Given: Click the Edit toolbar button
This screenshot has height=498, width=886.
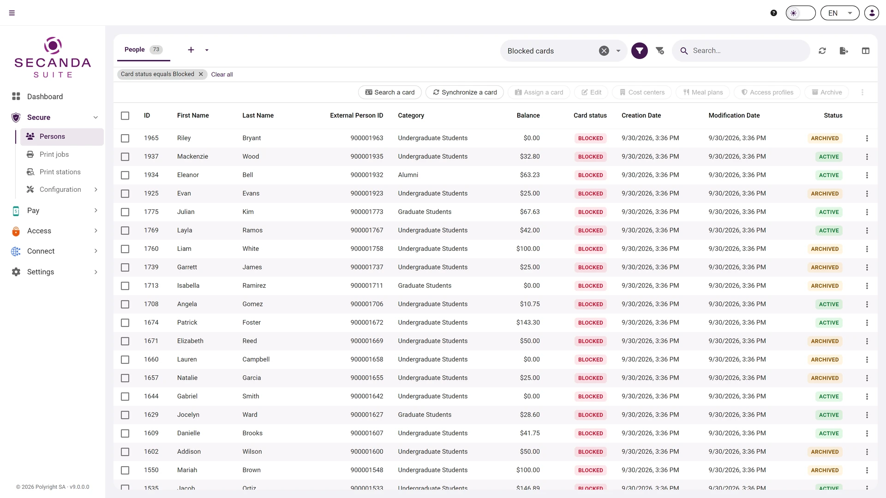Looking at the screenshot, I should pyautogui.click(x=591, y=92).
